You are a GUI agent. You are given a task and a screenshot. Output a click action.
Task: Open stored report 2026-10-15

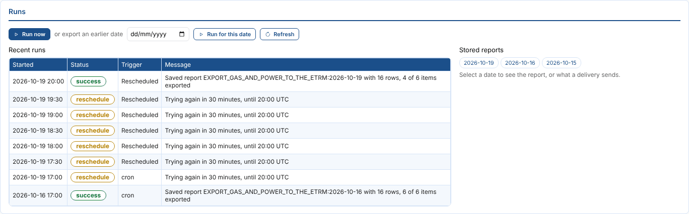(x=562, y=63)
